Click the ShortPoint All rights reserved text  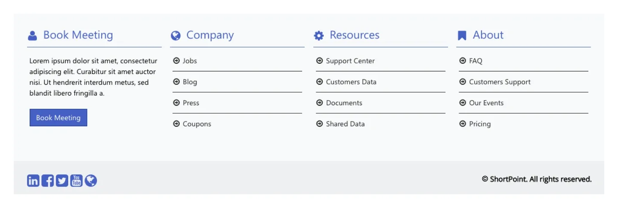(x=537, y=179)
